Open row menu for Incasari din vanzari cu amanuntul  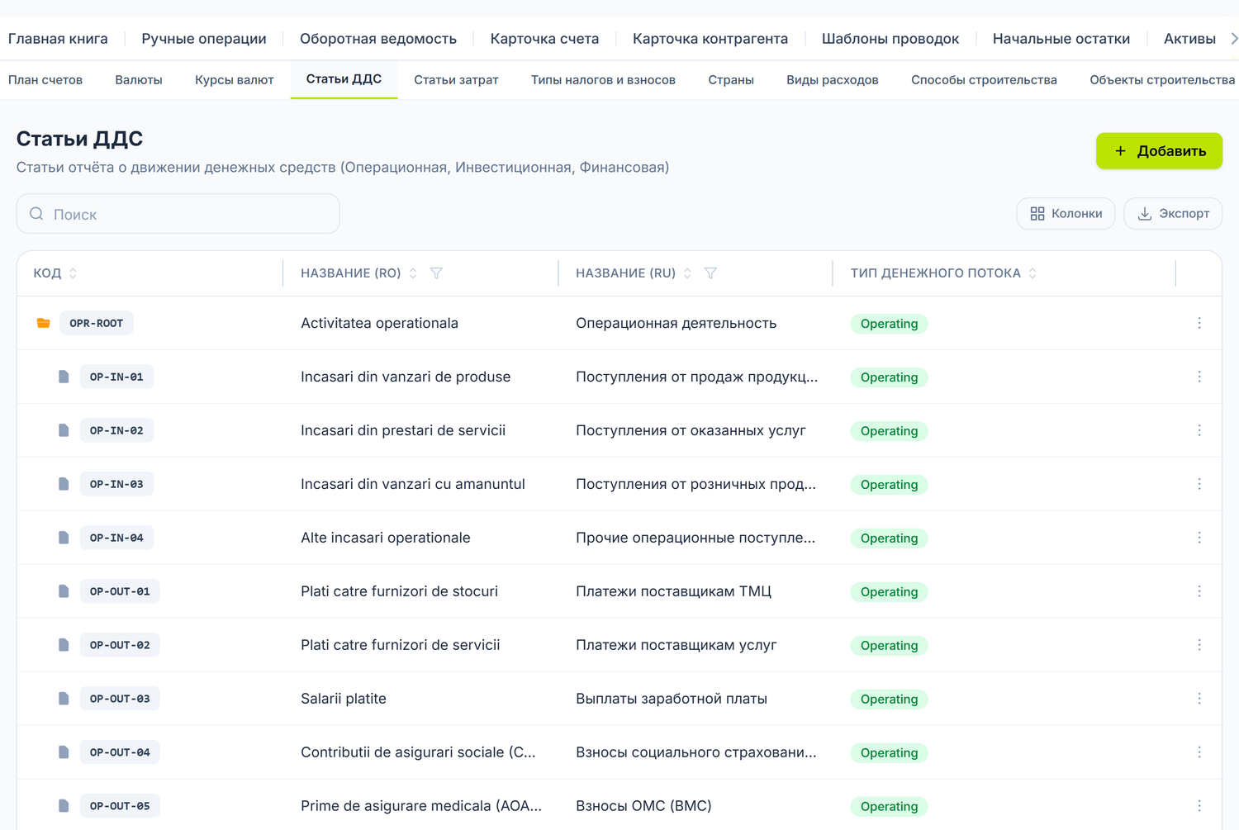1199,484
